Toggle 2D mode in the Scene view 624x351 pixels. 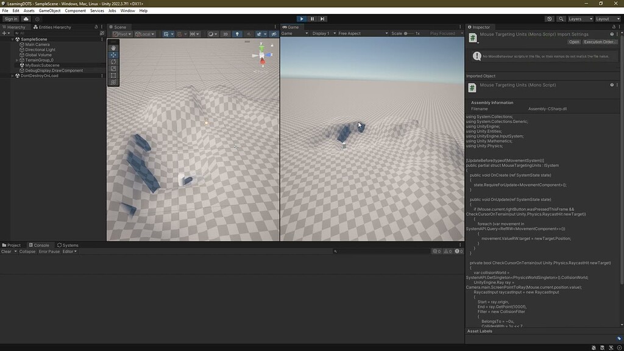tap(225, 34)
